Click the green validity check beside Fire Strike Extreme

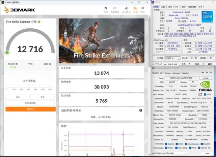39,22
